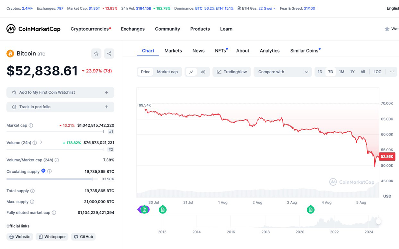Click plus on Add to Watchlist row
The image size is (399, 249).
pos(106,92)
